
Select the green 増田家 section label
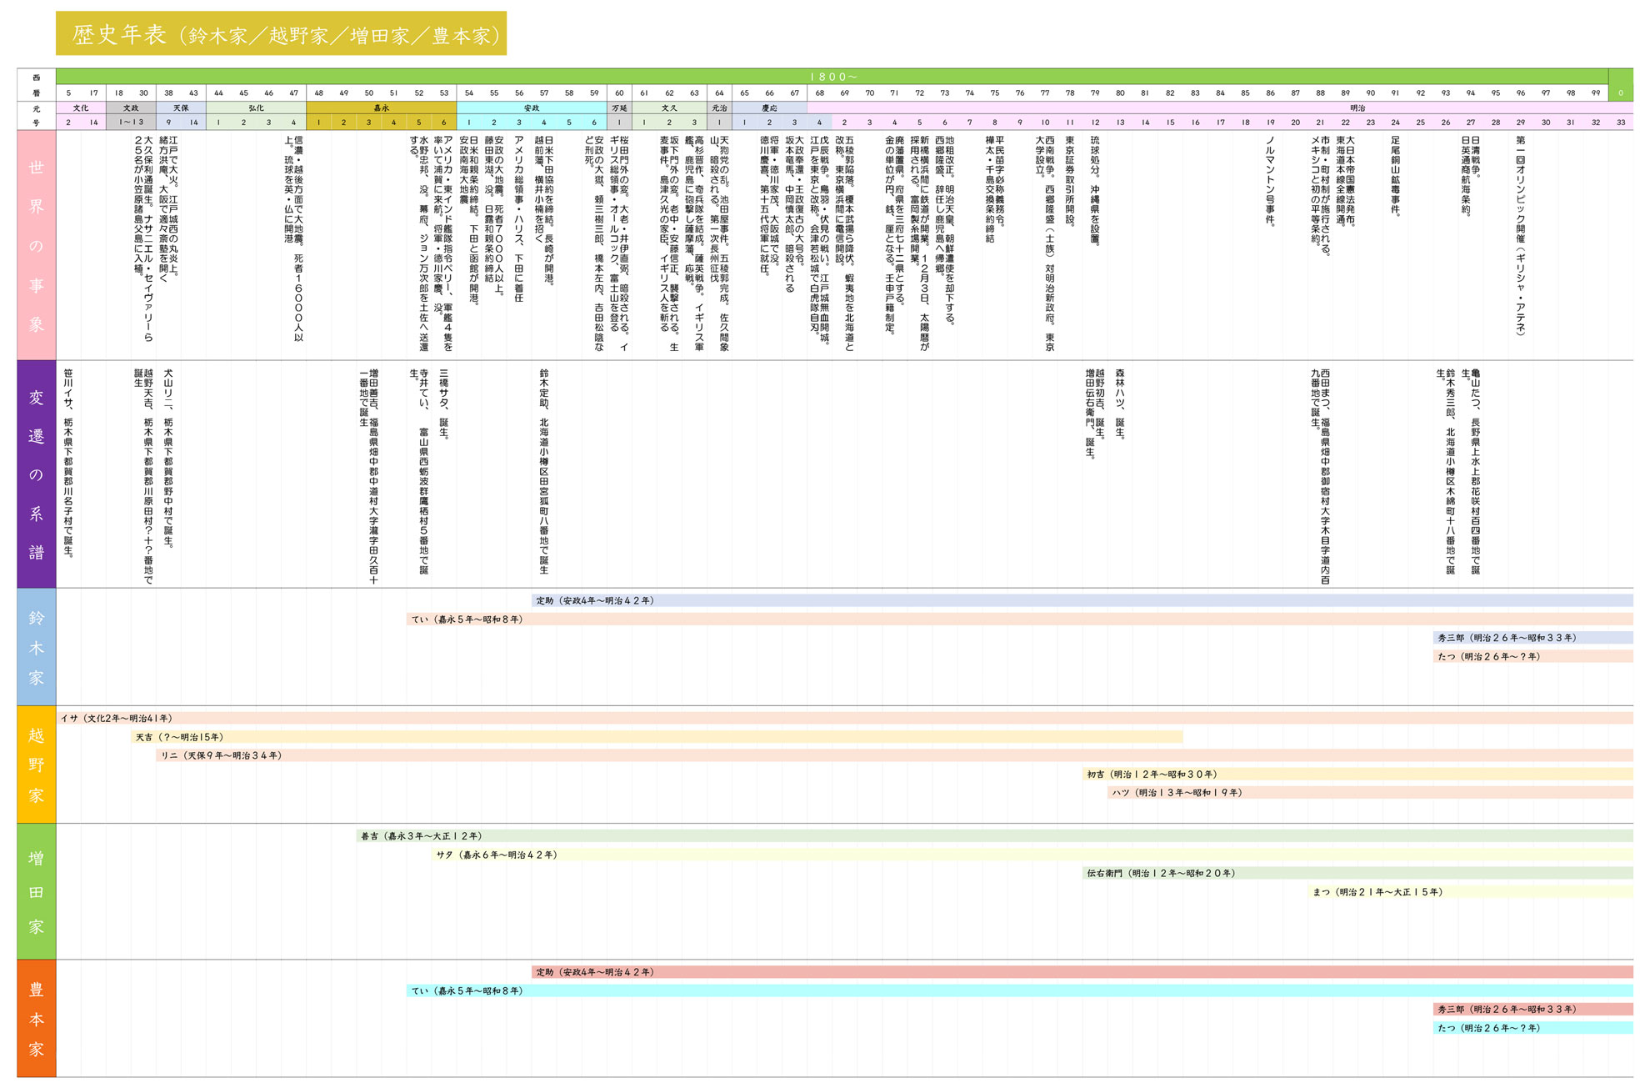point(36,891)
